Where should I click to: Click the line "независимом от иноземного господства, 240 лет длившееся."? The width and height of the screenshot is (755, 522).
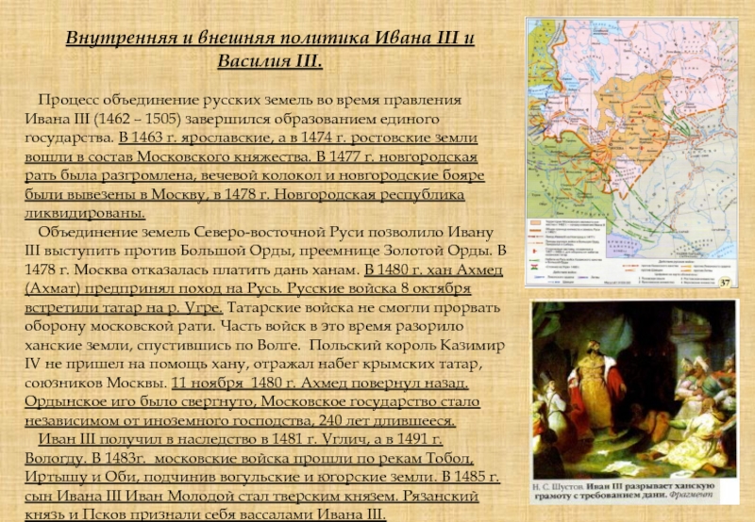coord(240,421)
